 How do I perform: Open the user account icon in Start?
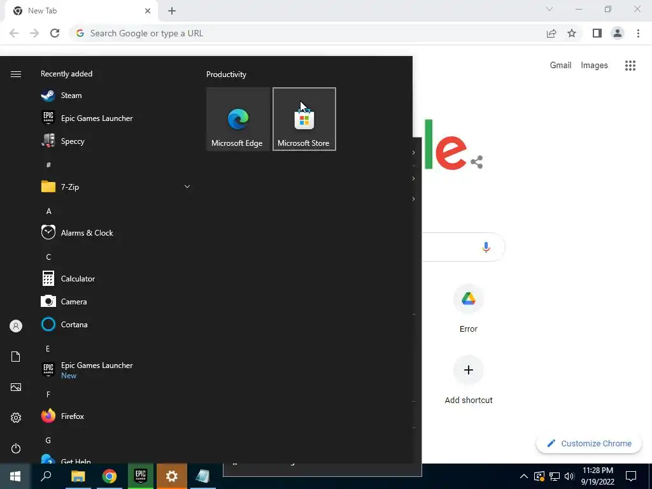[16, 326]
